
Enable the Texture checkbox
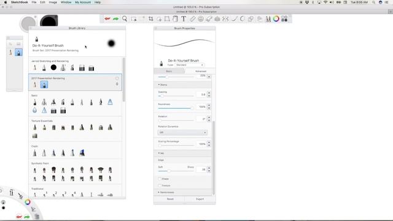click(x=160, y=185)
